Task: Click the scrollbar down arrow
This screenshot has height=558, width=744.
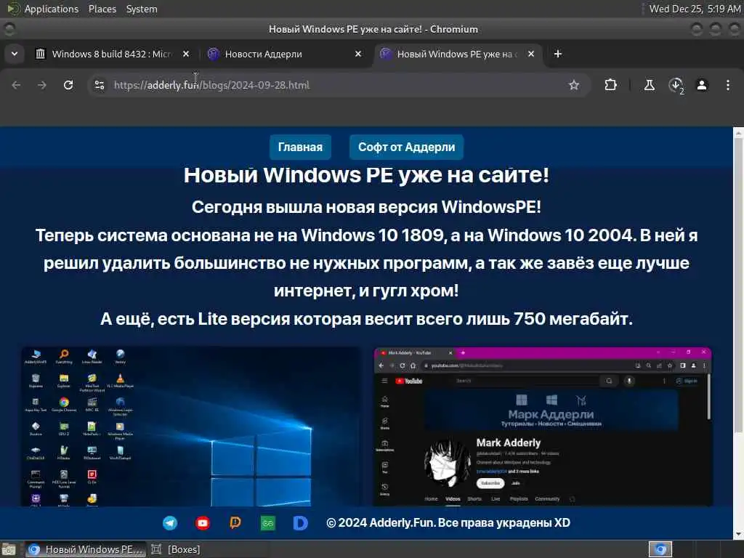Action: coord(738,535)
